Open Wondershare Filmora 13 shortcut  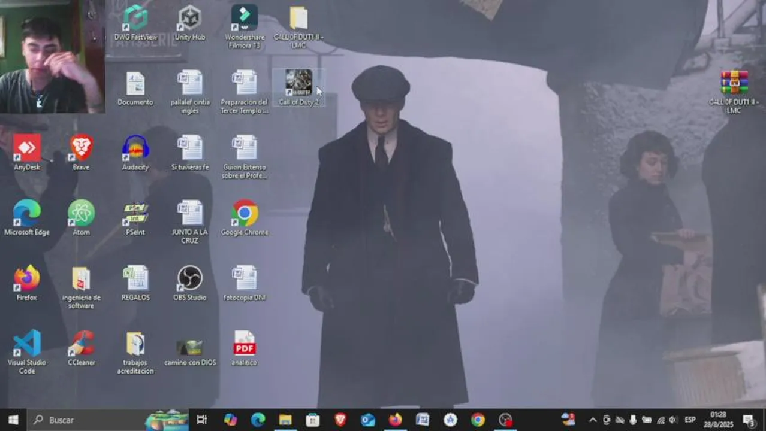tap(245, 26)
